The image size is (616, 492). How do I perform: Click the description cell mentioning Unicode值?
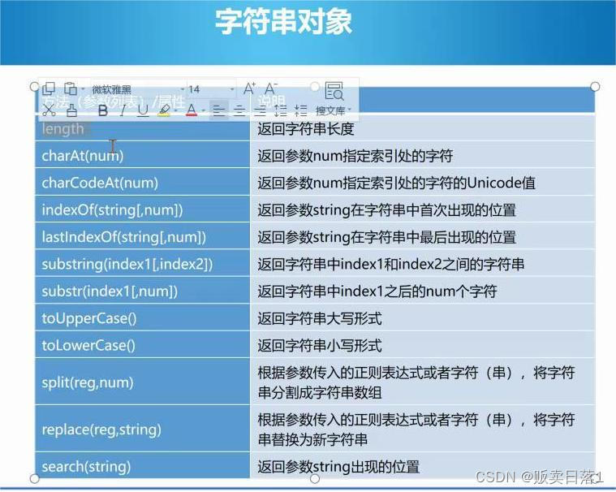click(x=422, y=183)
